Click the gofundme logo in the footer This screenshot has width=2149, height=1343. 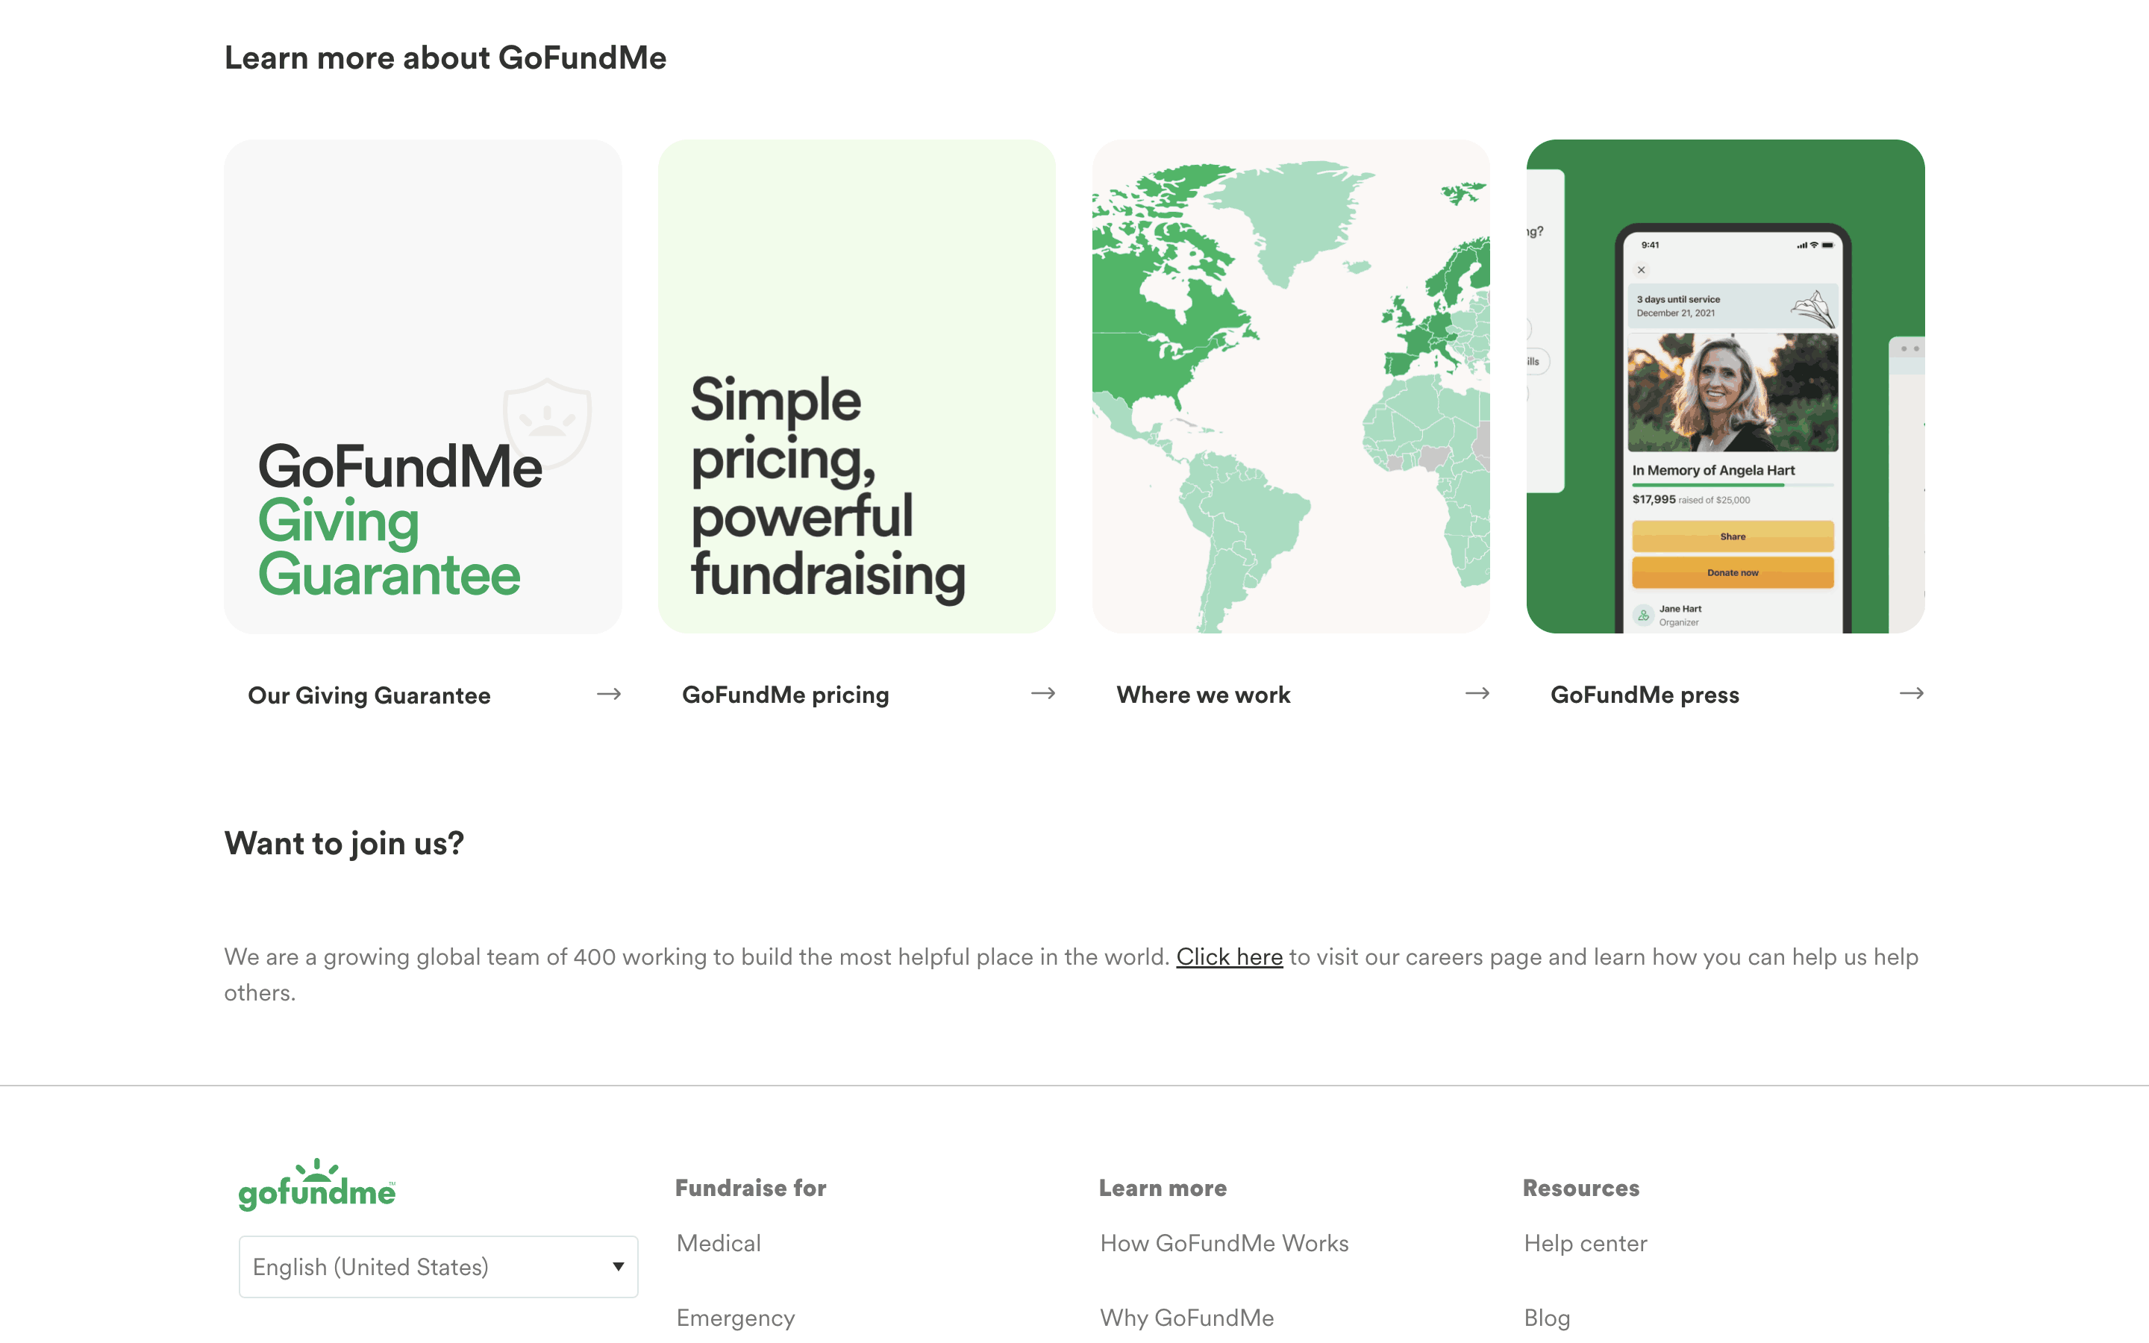tap(317, 1185)
